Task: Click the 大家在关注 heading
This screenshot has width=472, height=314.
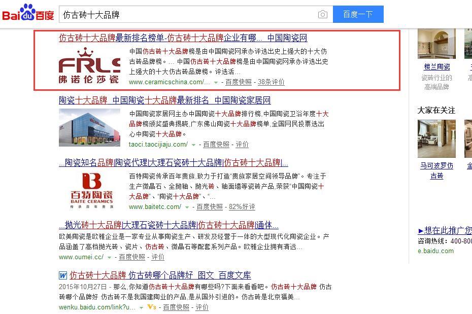Action: coord(436,110)
